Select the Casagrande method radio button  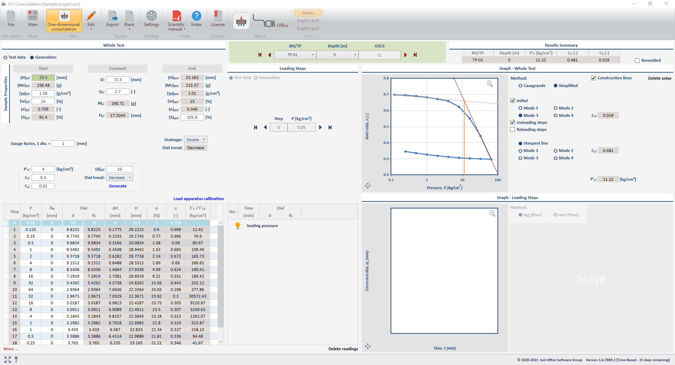click(520, 86)
